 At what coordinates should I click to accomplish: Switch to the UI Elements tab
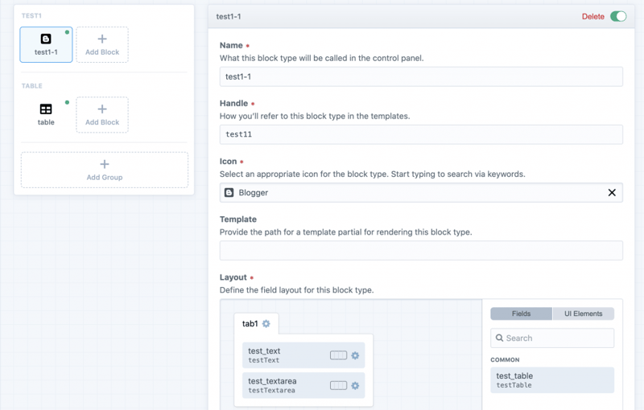coord(583,314)
